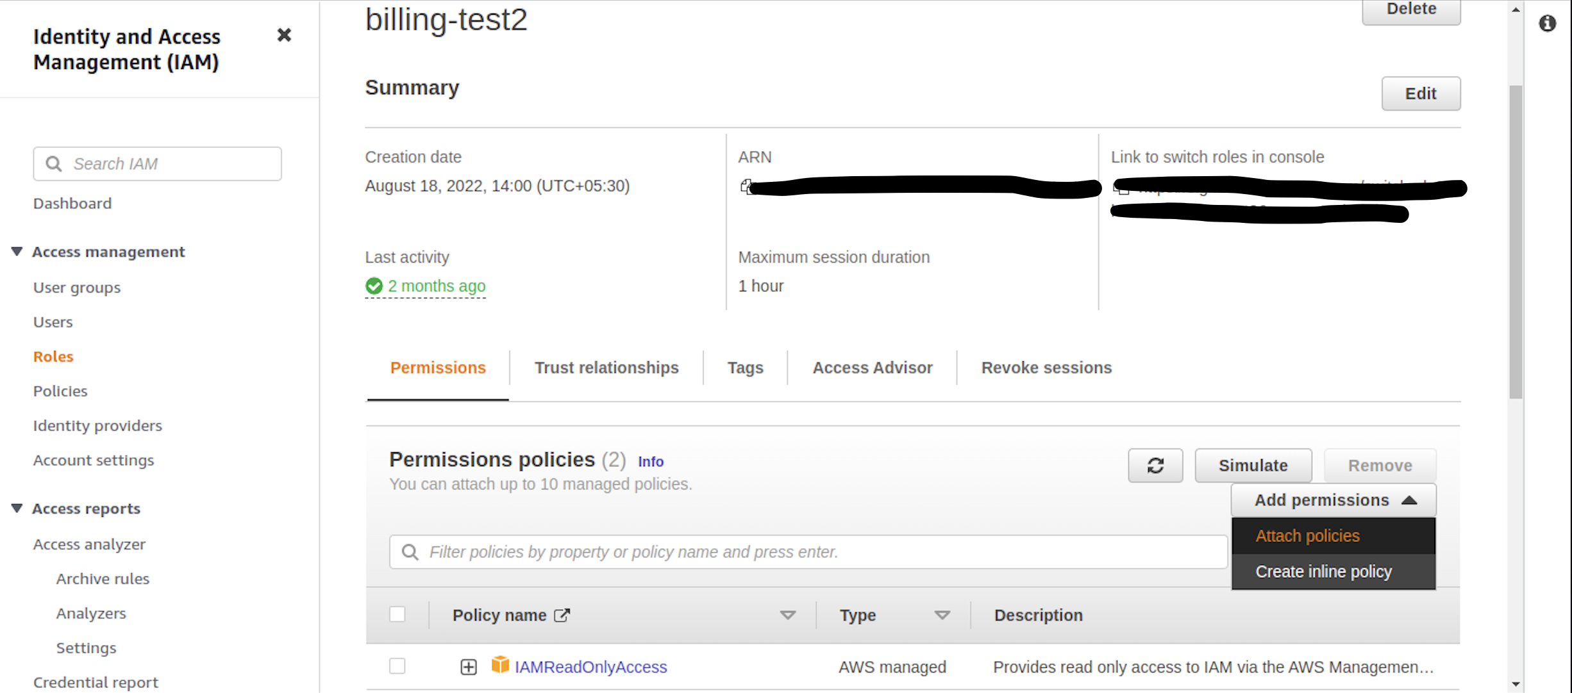Open Policies in sidebar
Screen dimensions: 1572x693
click(x=60, y=391)
